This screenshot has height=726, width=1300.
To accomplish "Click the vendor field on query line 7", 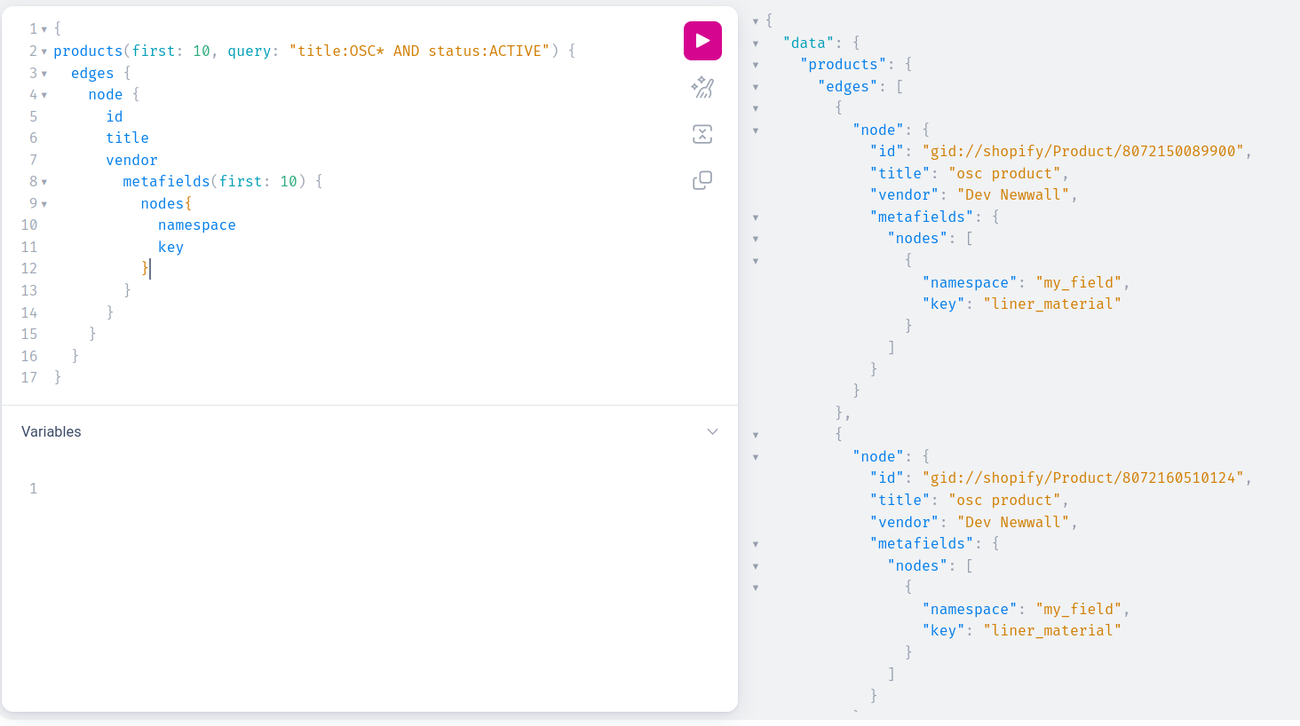I will [x=131, y=161].
